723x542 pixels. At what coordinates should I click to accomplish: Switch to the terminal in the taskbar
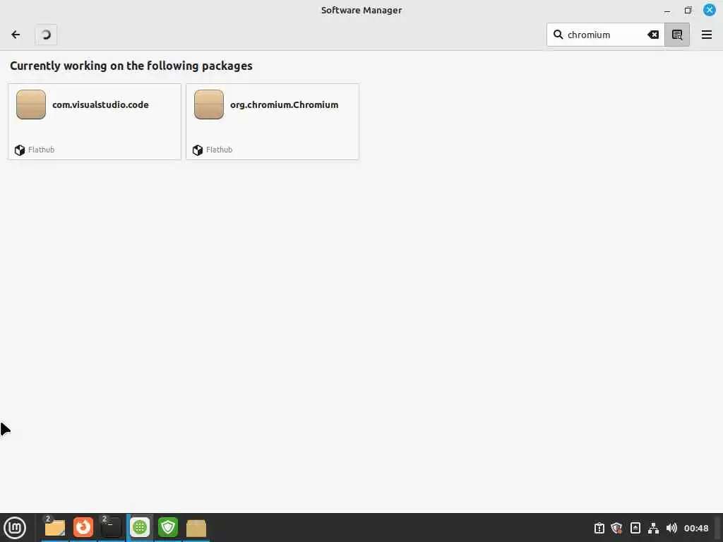(x=111, y=528)
